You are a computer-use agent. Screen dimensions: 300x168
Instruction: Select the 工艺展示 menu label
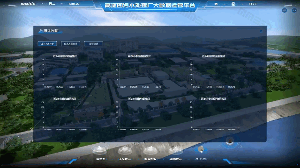click(125, 159)
